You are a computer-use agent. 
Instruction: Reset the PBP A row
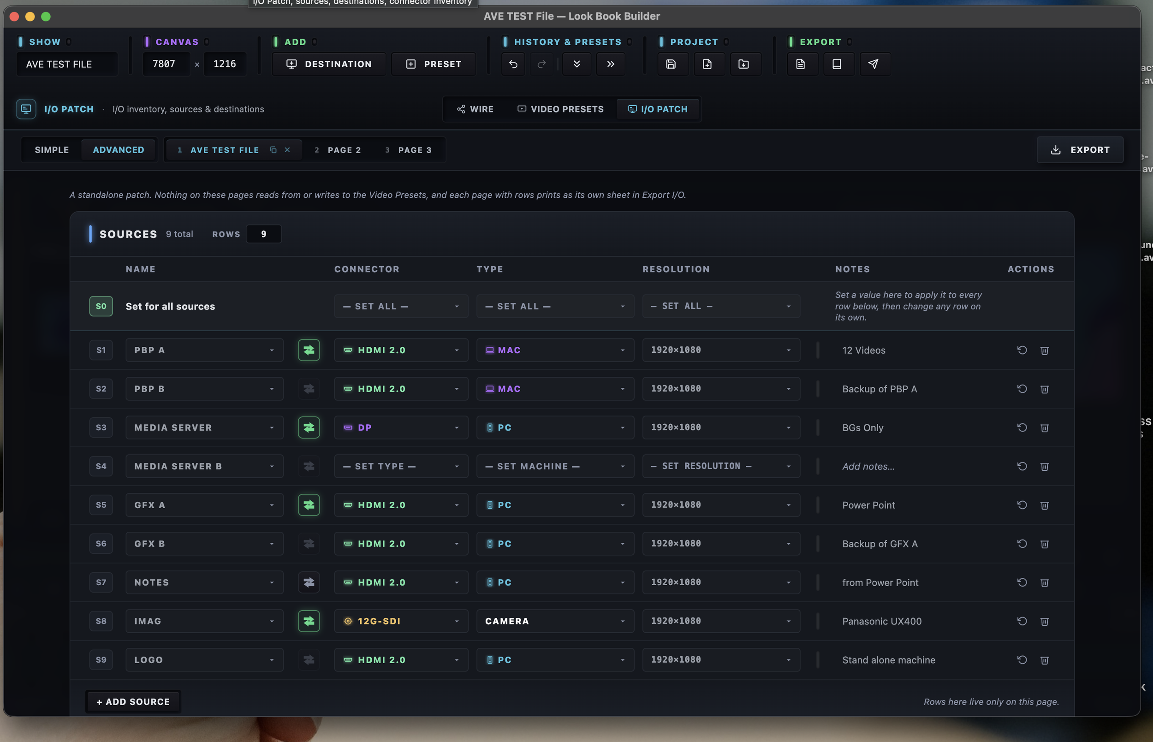click(x=1022, y=350)
